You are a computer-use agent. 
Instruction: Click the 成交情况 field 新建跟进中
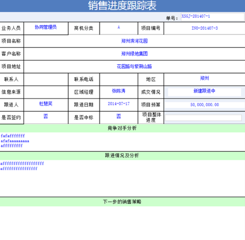(204, 92)
